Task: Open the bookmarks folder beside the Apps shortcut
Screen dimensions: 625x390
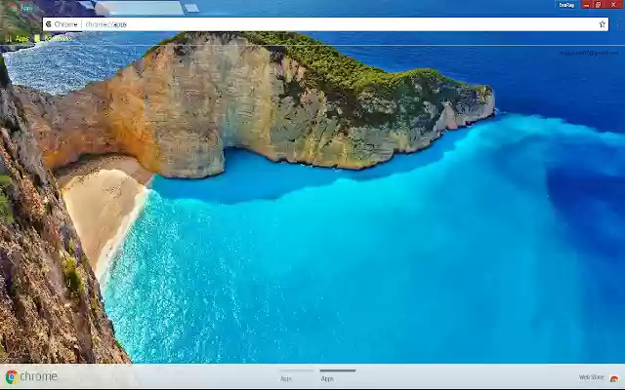Action: click(53, 39)
